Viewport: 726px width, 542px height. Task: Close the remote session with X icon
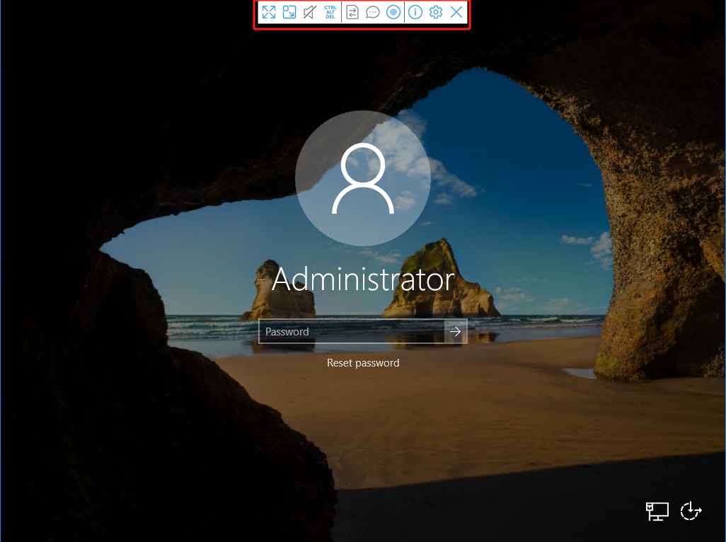tap(456, 12)
